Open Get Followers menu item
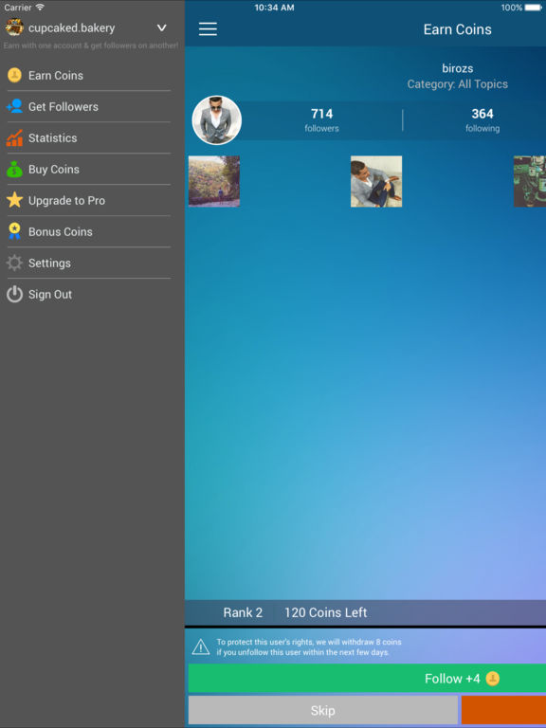The image size is (546, 728). 88,106
